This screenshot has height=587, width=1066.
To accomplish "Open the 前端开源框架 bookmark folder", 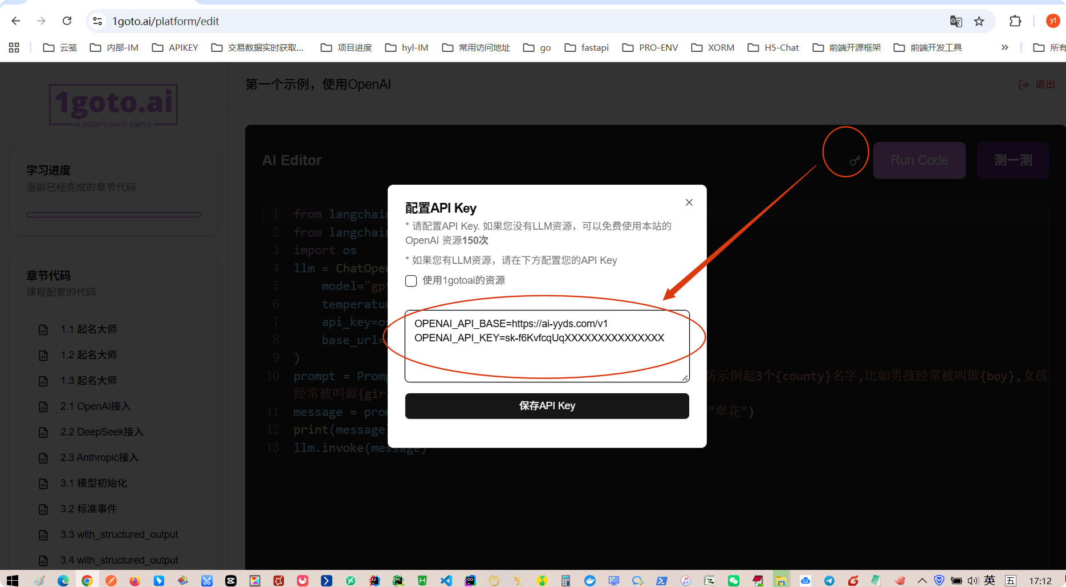I will coord(847,47).
